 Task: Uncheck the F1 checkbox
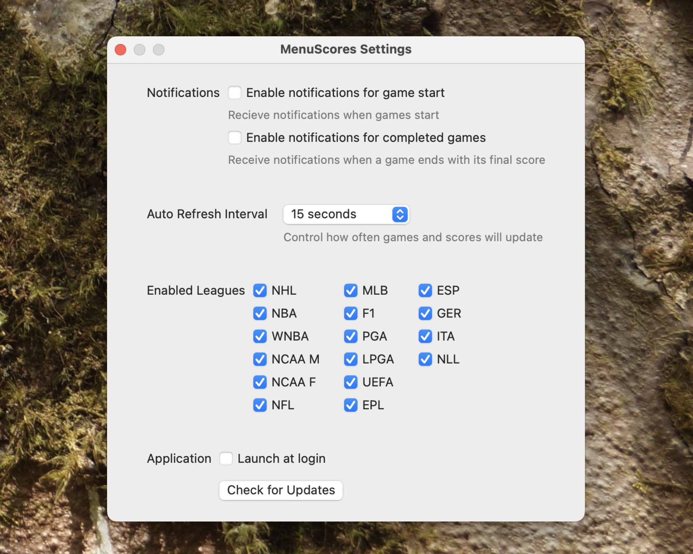(x=351, y=313)
